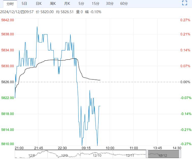This screenshot has height=159, width=192.
Task: Select the 日K candlestick tab
Action: tap(39, 4)
